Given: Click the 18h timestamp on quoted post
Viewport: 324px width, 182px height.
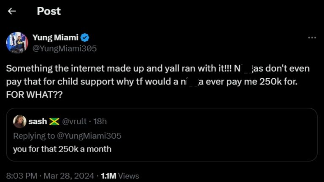Looking at the screenshot, I should pos(100,122).
